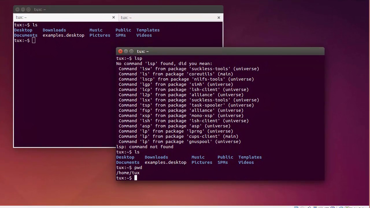This screenshot has width=370, height=208.
Task: Select the active 'tux: ~' tab in back terminal
Action: (x=66, y=18)
